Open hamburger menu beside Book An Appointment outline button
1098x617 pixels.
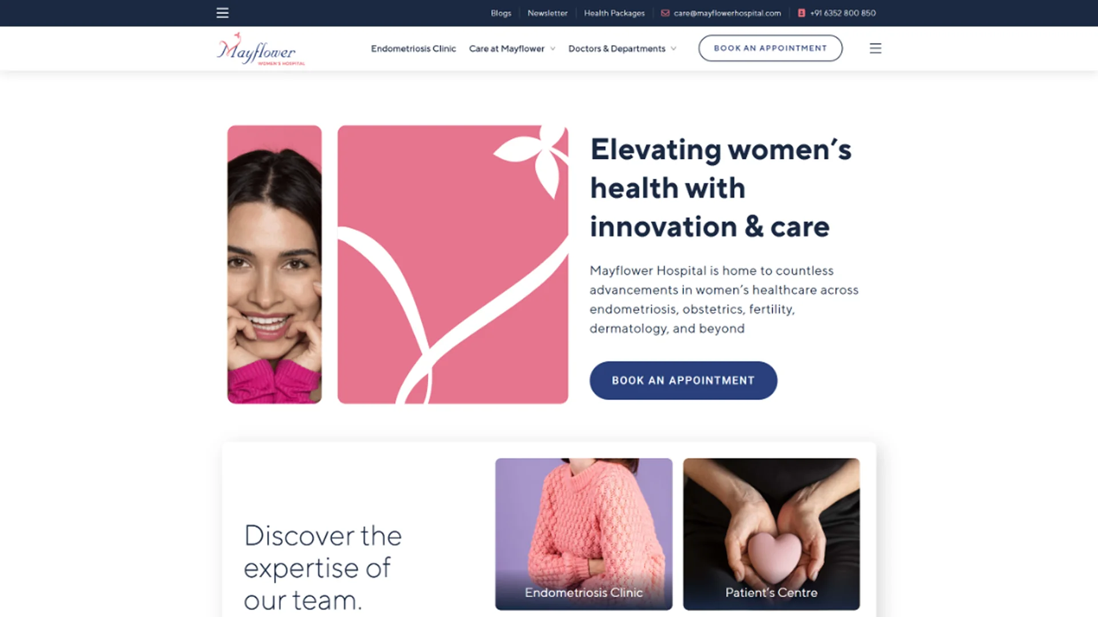coord(875,48)
